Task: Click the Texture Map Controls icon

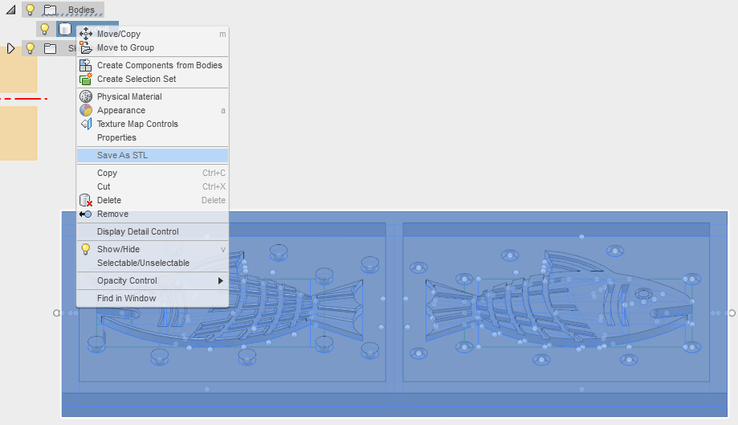Action: (86, 124)
